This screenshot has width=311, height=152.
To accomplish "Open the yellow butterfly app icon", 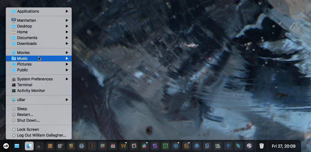I will coord(123,146).
